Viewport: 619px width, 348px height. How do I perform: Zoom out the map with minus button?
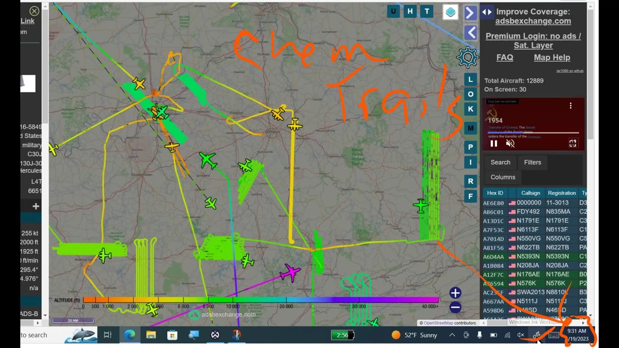[455, 307]
